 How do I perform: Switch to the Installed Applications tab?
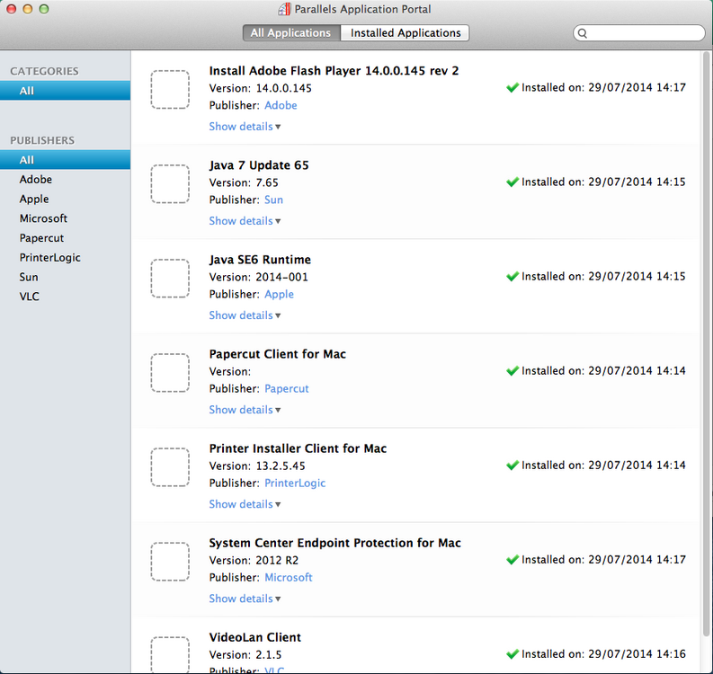pos(406,32)
